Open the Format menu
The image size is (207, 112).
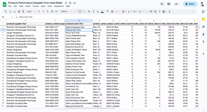point(36,6)
